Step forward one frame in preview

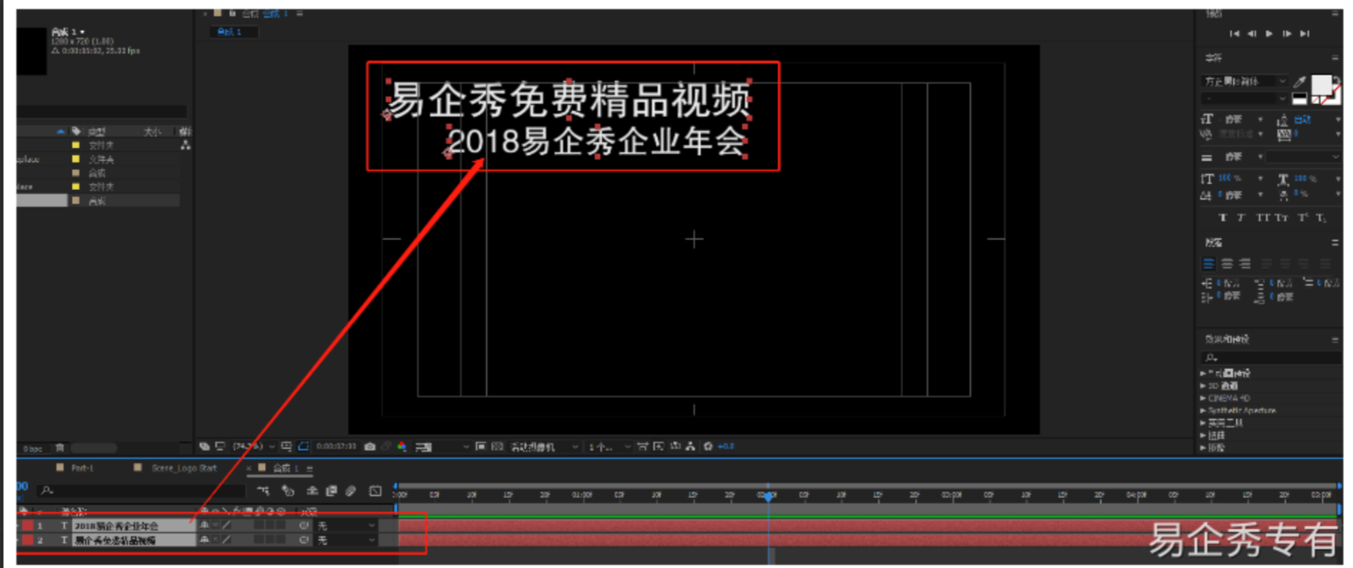click(x=1287, y=33)
